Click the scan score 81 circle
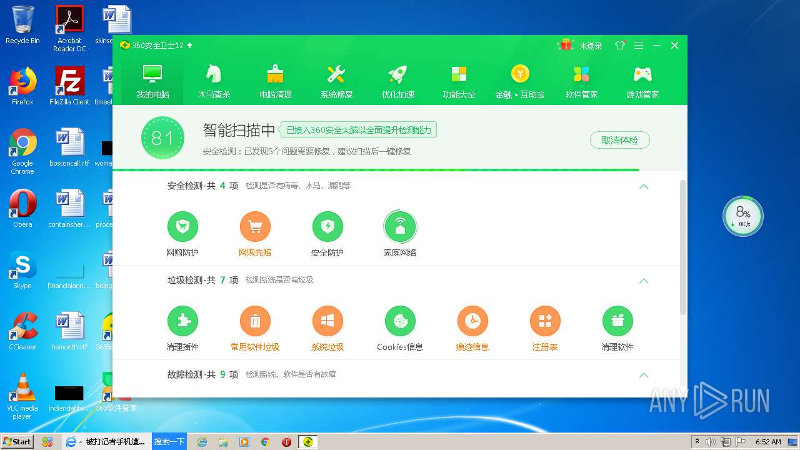This screenshot has width=800, height=450. coord(162,137)
